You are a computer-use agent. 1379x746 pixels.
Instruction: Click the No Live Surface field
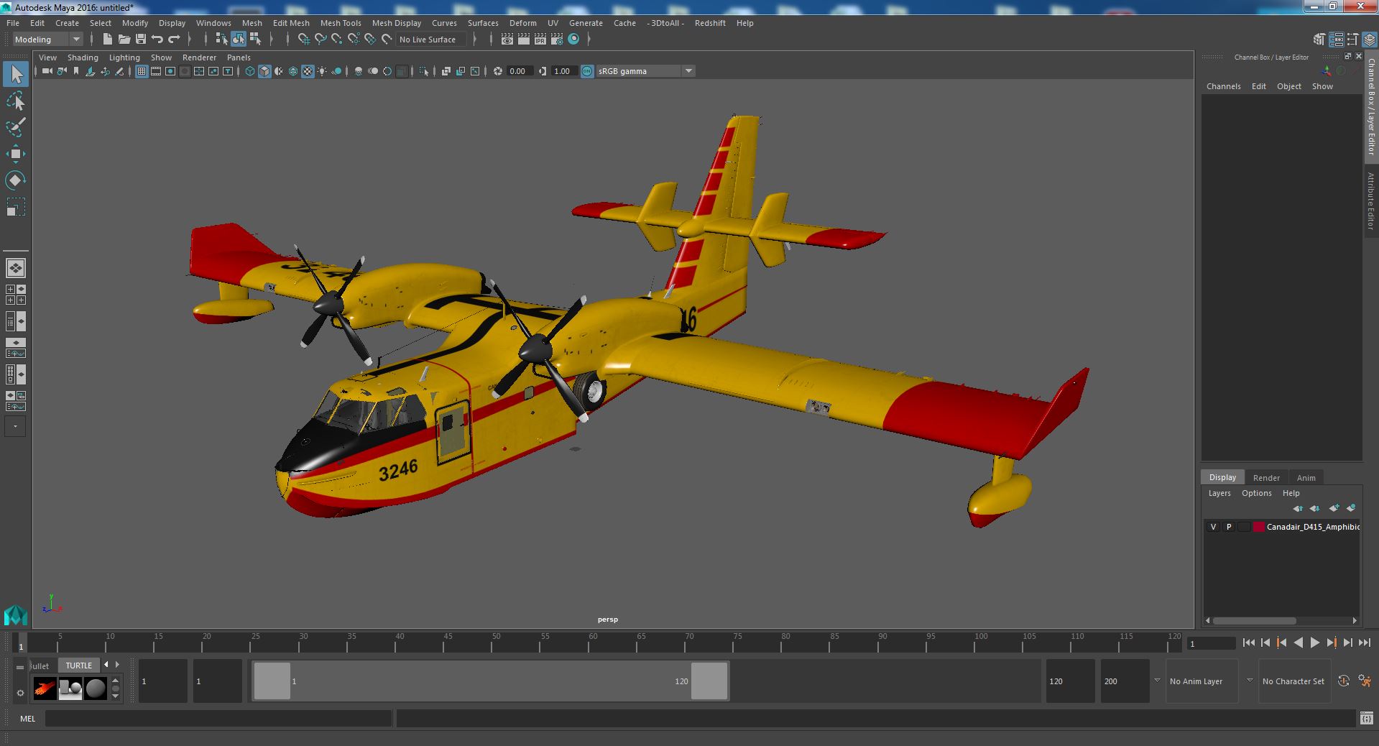[x=431, y=40]
